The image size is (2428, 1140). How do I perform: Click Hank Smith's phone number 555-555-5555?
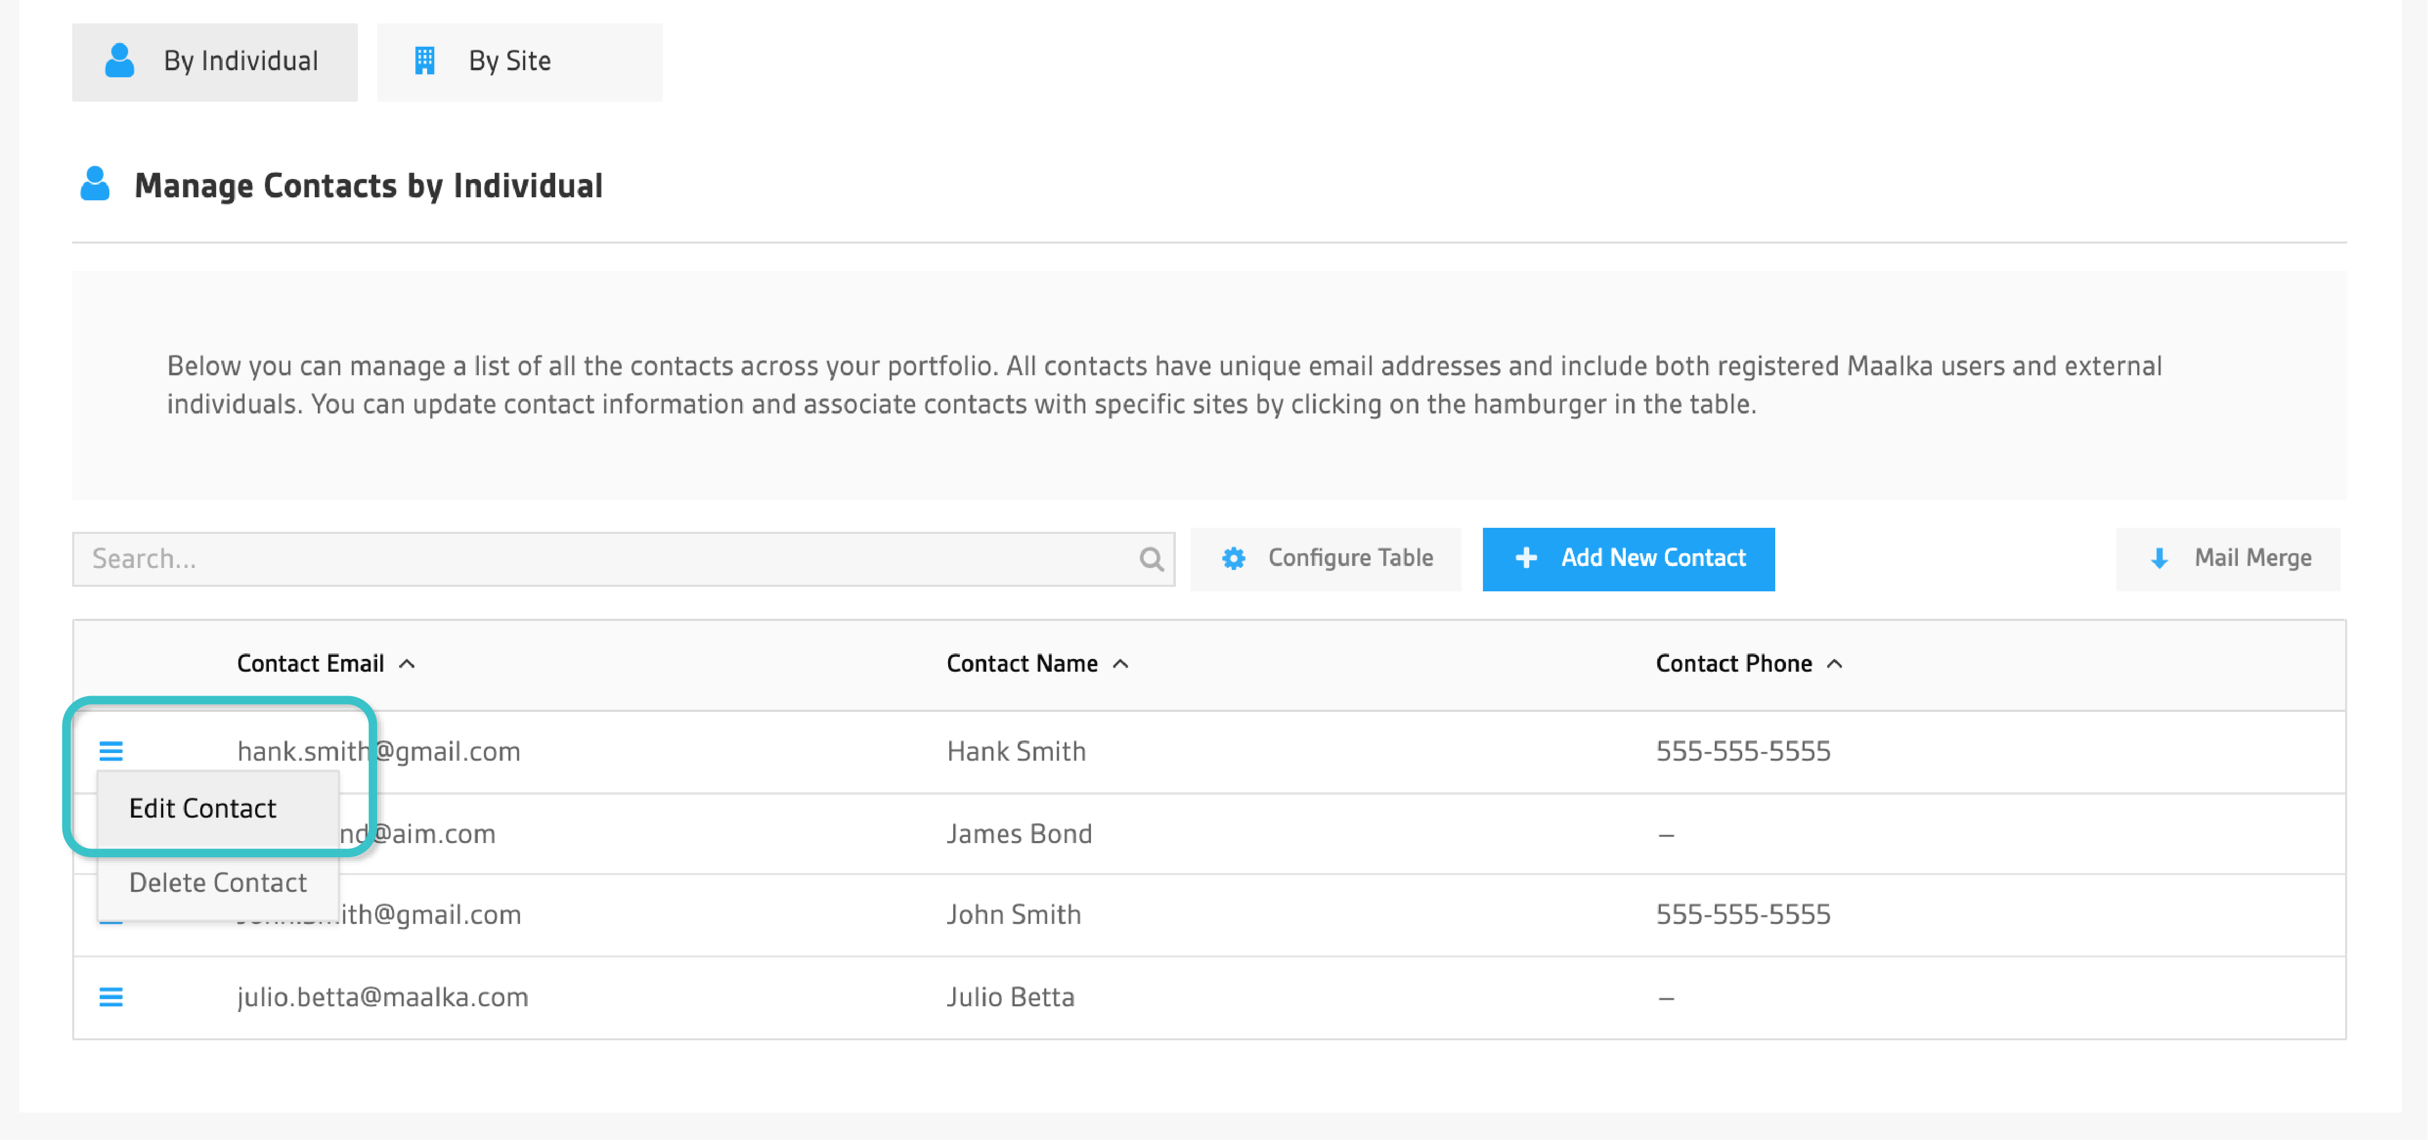click(x=1743, y=752)
